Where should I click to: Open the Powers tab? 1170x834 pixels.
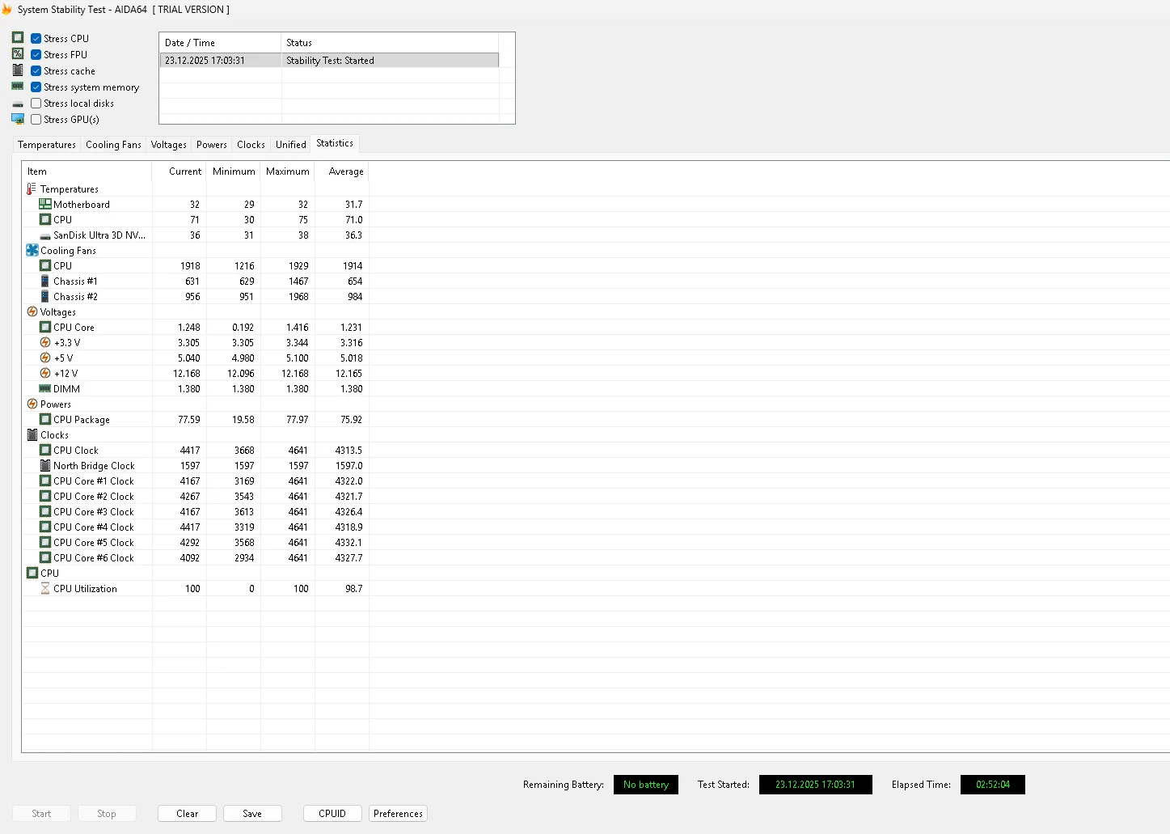point(211,145)
